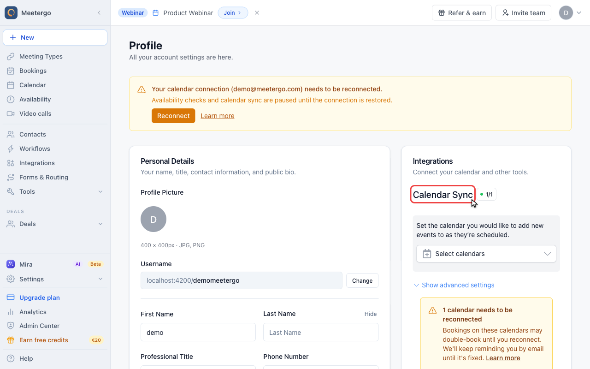Click the Mira AI assistant icon
This screenshot has width=590, height=369.
[x=11, y=264]
